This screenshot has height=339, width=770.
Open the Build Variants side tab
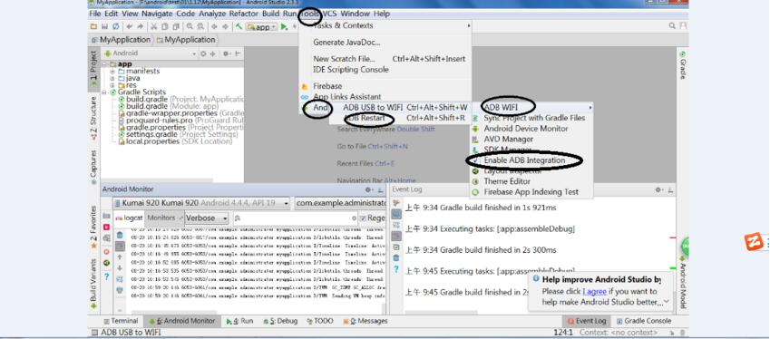pyautogui.click(x=93, y=284)
